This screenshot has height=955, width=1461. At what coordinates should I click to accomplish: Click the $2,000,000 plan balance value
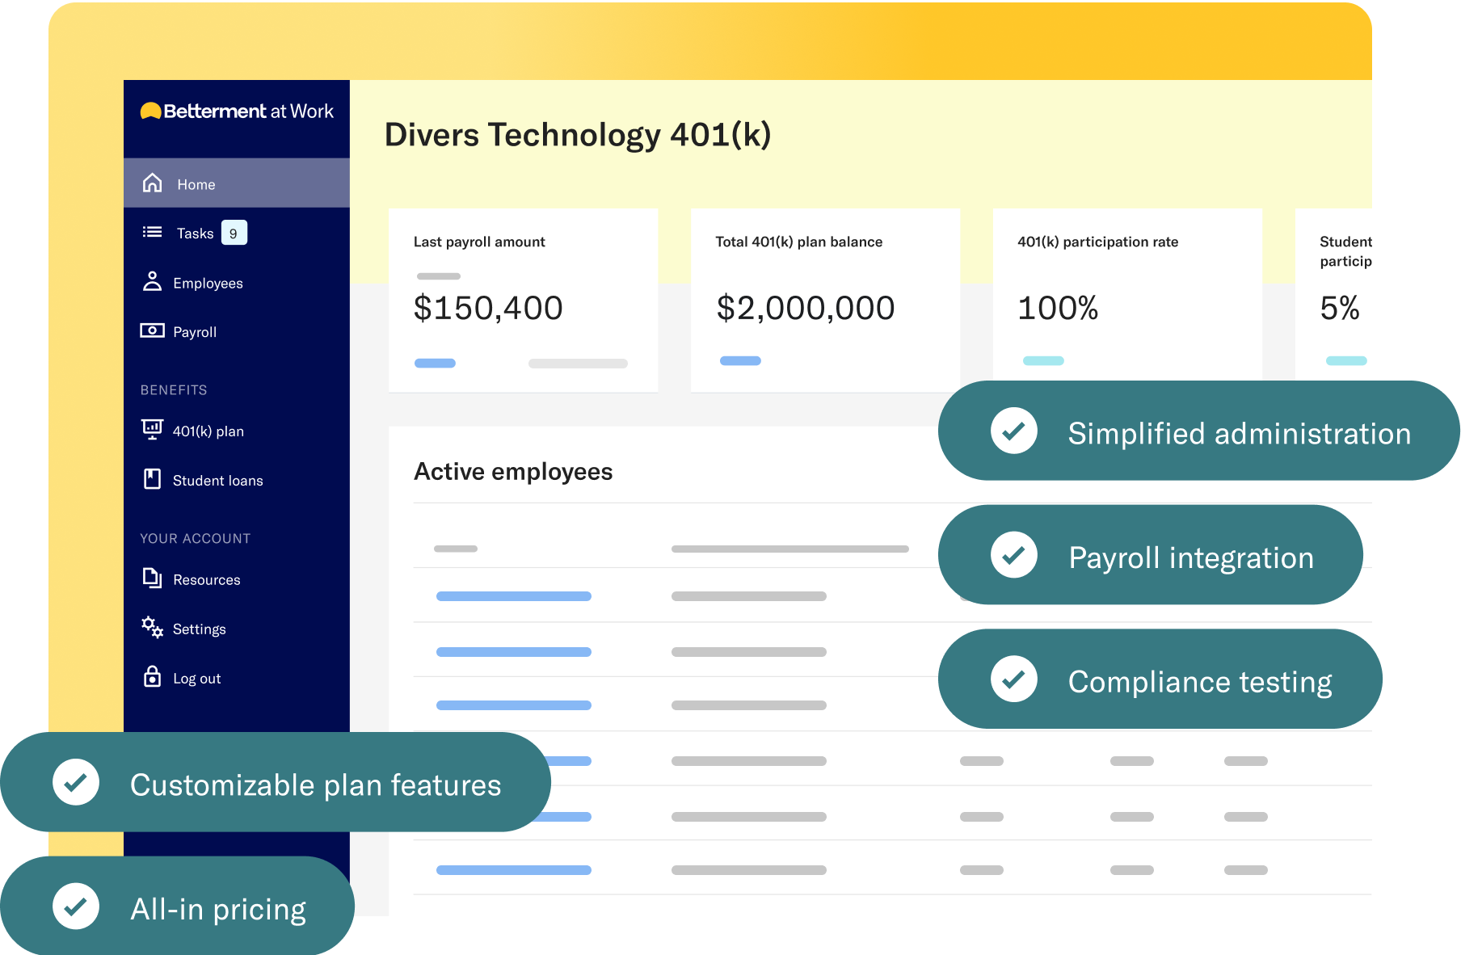pyautogui.click(x=806, y=308)
